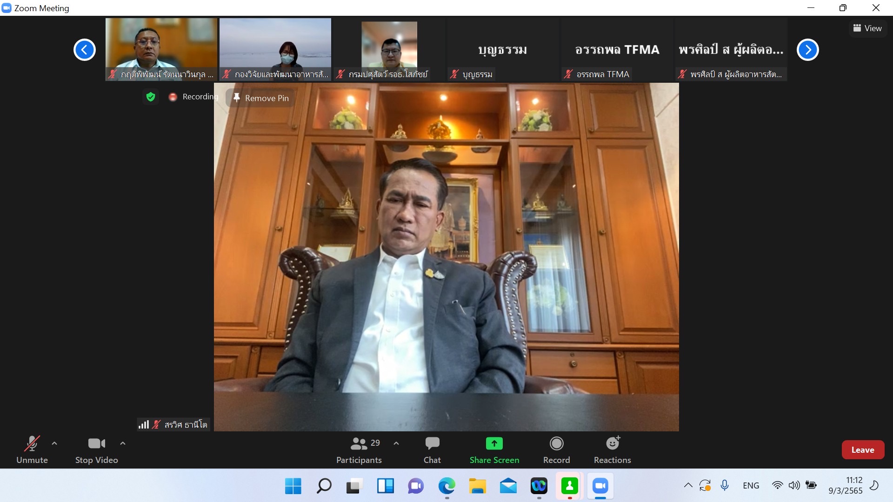Expand the Participants options caret
The image size is (893, 502).
396,443
